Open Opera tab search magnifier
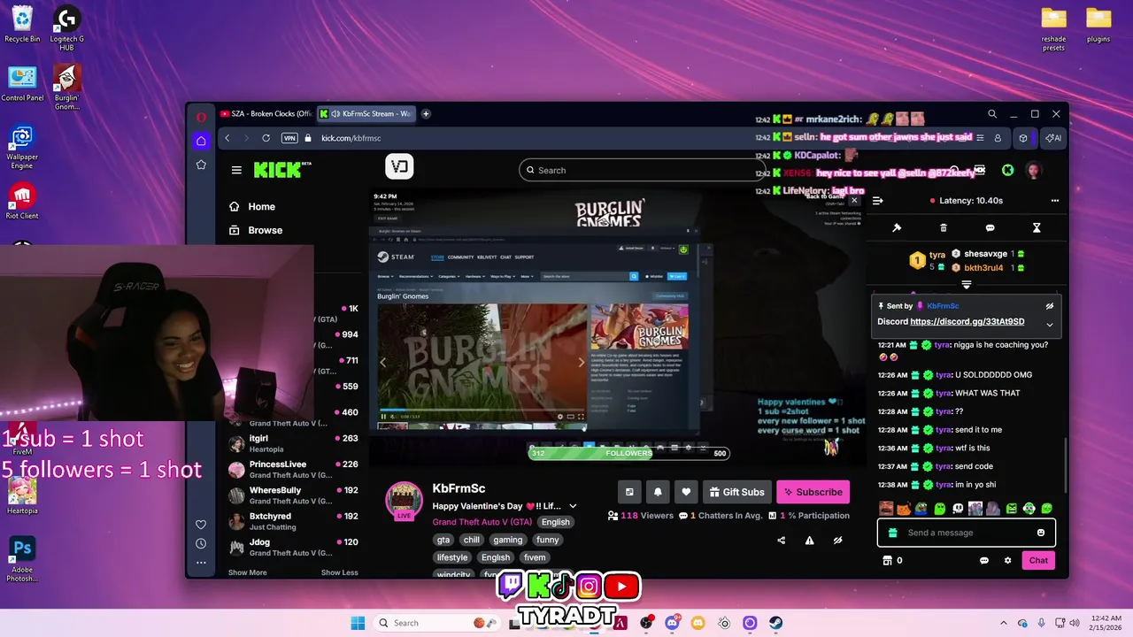Image resolution: width=1133 pixels, height=637 pixels. [992, 114]
